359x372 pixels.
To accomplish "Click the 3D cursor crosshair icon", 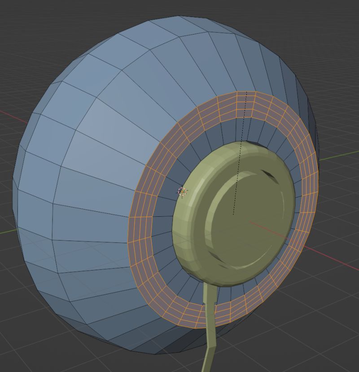I will pyautogui.click(x=182, y=192).
